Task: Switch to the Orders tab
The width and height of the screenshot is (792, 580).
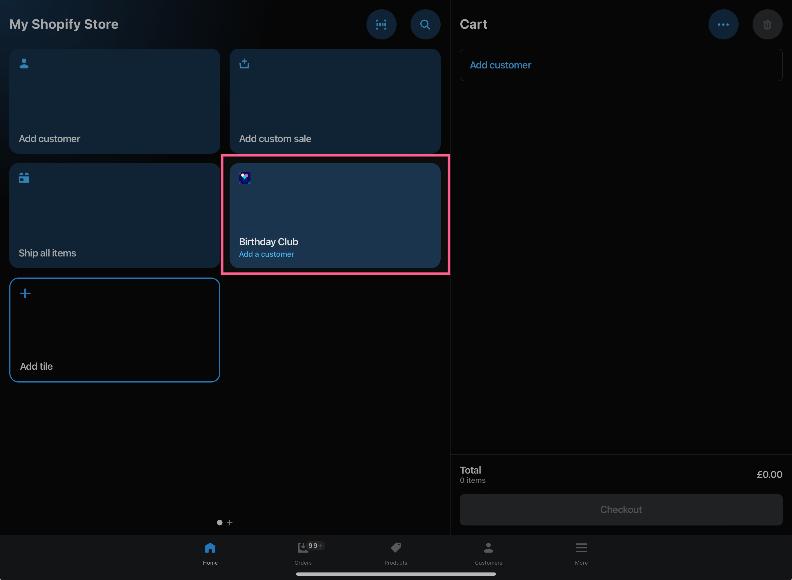Action: [303, 553]
